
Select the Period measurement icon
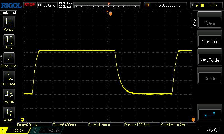[x=9, y=22]
